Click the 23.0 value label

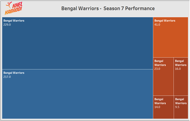(x=157, y=69)
